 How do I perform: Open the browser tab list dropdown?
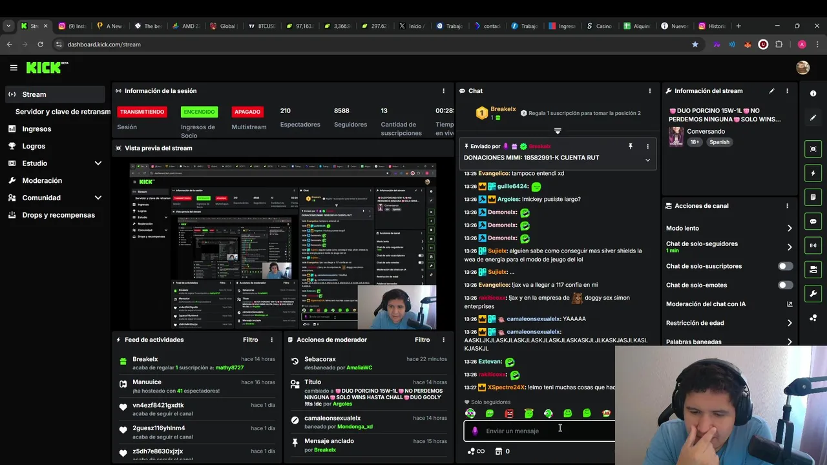pyautogui.click(x=8, y=26)
